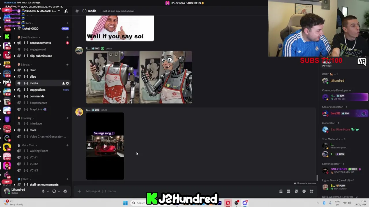Open user settings gear next to j2hundred
Image resolution: width=369 pixels, height=207 pixels.
tap(65, 191)
